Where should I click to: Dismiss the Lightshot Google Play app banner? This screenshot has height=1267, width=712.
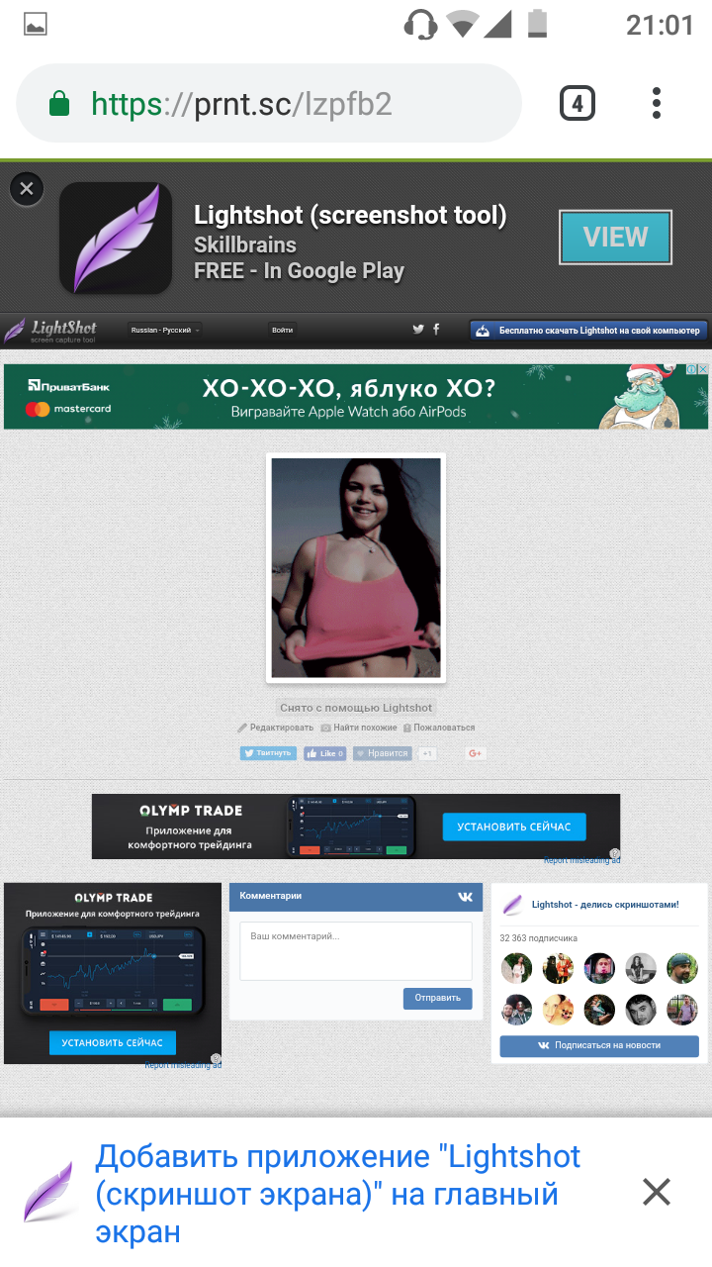tap(27, 188)
